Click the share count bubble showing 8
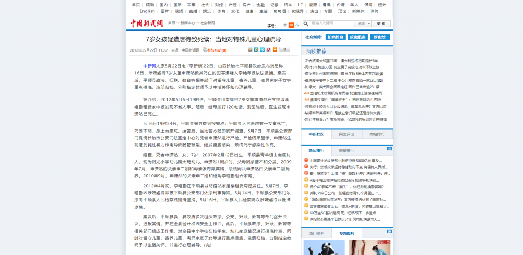Image resolution: width=523 pixels, height=255 pixels. coord(284,49)
